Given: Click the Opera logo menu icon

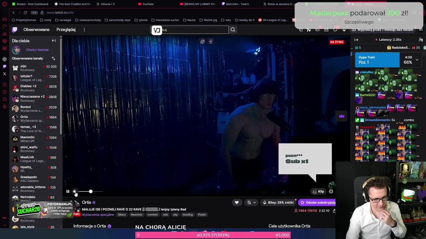Looking at the screenshot, I should (4, 4).
